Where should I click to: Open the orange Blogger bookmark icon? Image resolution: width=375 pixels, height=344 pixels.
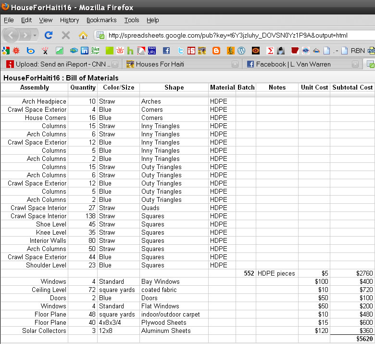(216, 51)
